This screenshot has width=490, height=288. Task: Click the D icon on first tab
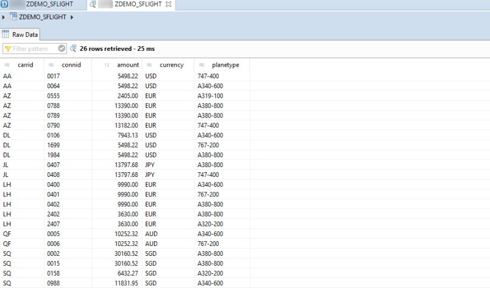pos(5,5)
